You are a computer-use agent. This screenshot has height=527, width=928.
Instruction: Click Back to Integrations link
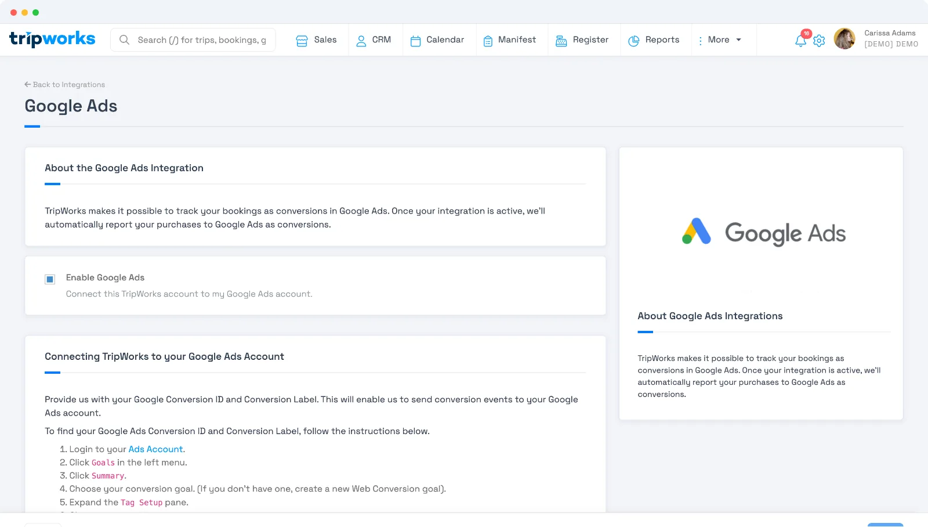pos(64,85)
